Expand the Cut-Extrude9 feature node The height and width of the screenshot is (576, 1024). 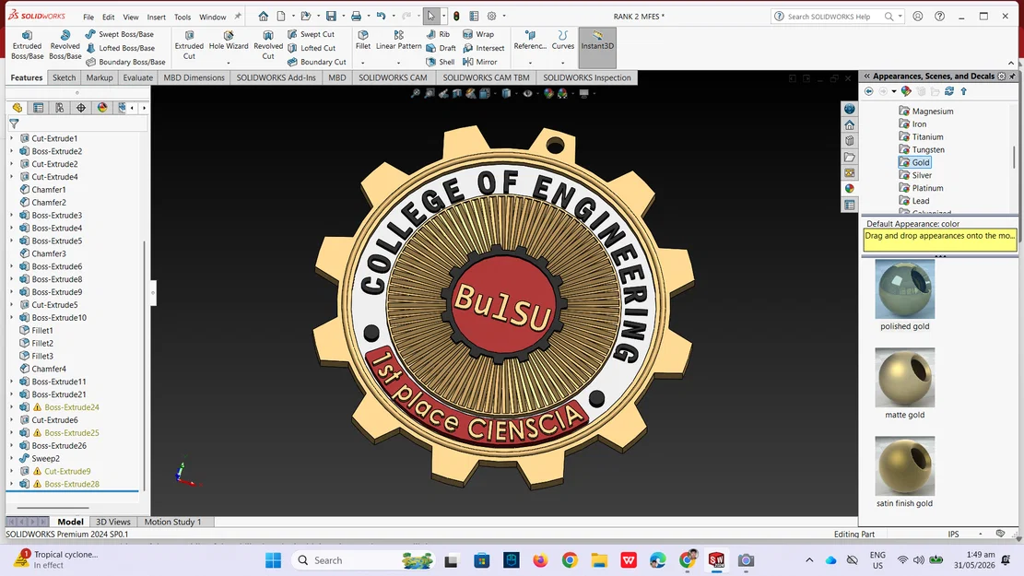[x=11, y=471]
